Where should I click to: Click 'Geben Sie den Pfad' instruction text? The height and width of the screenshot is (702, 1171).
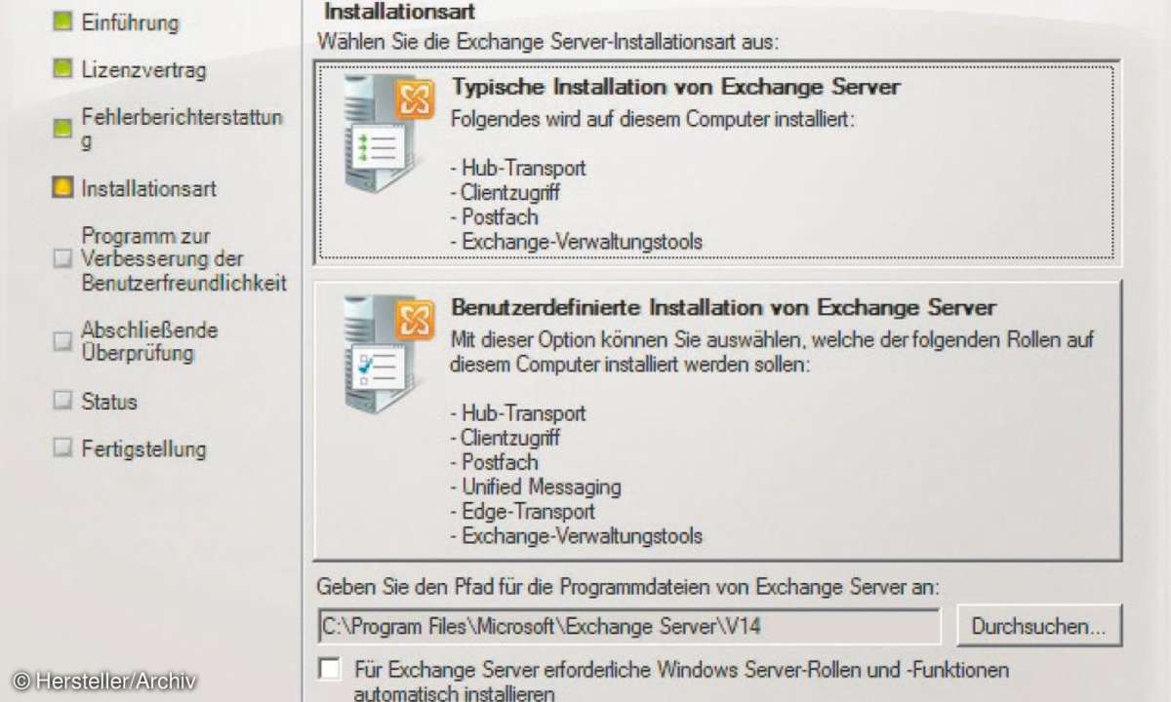(627, 588)
